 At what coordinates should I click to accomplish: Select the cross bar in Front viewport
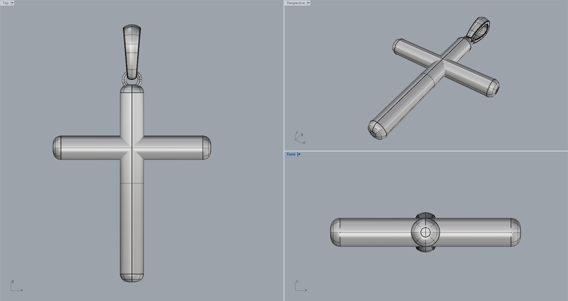(425, 232)
